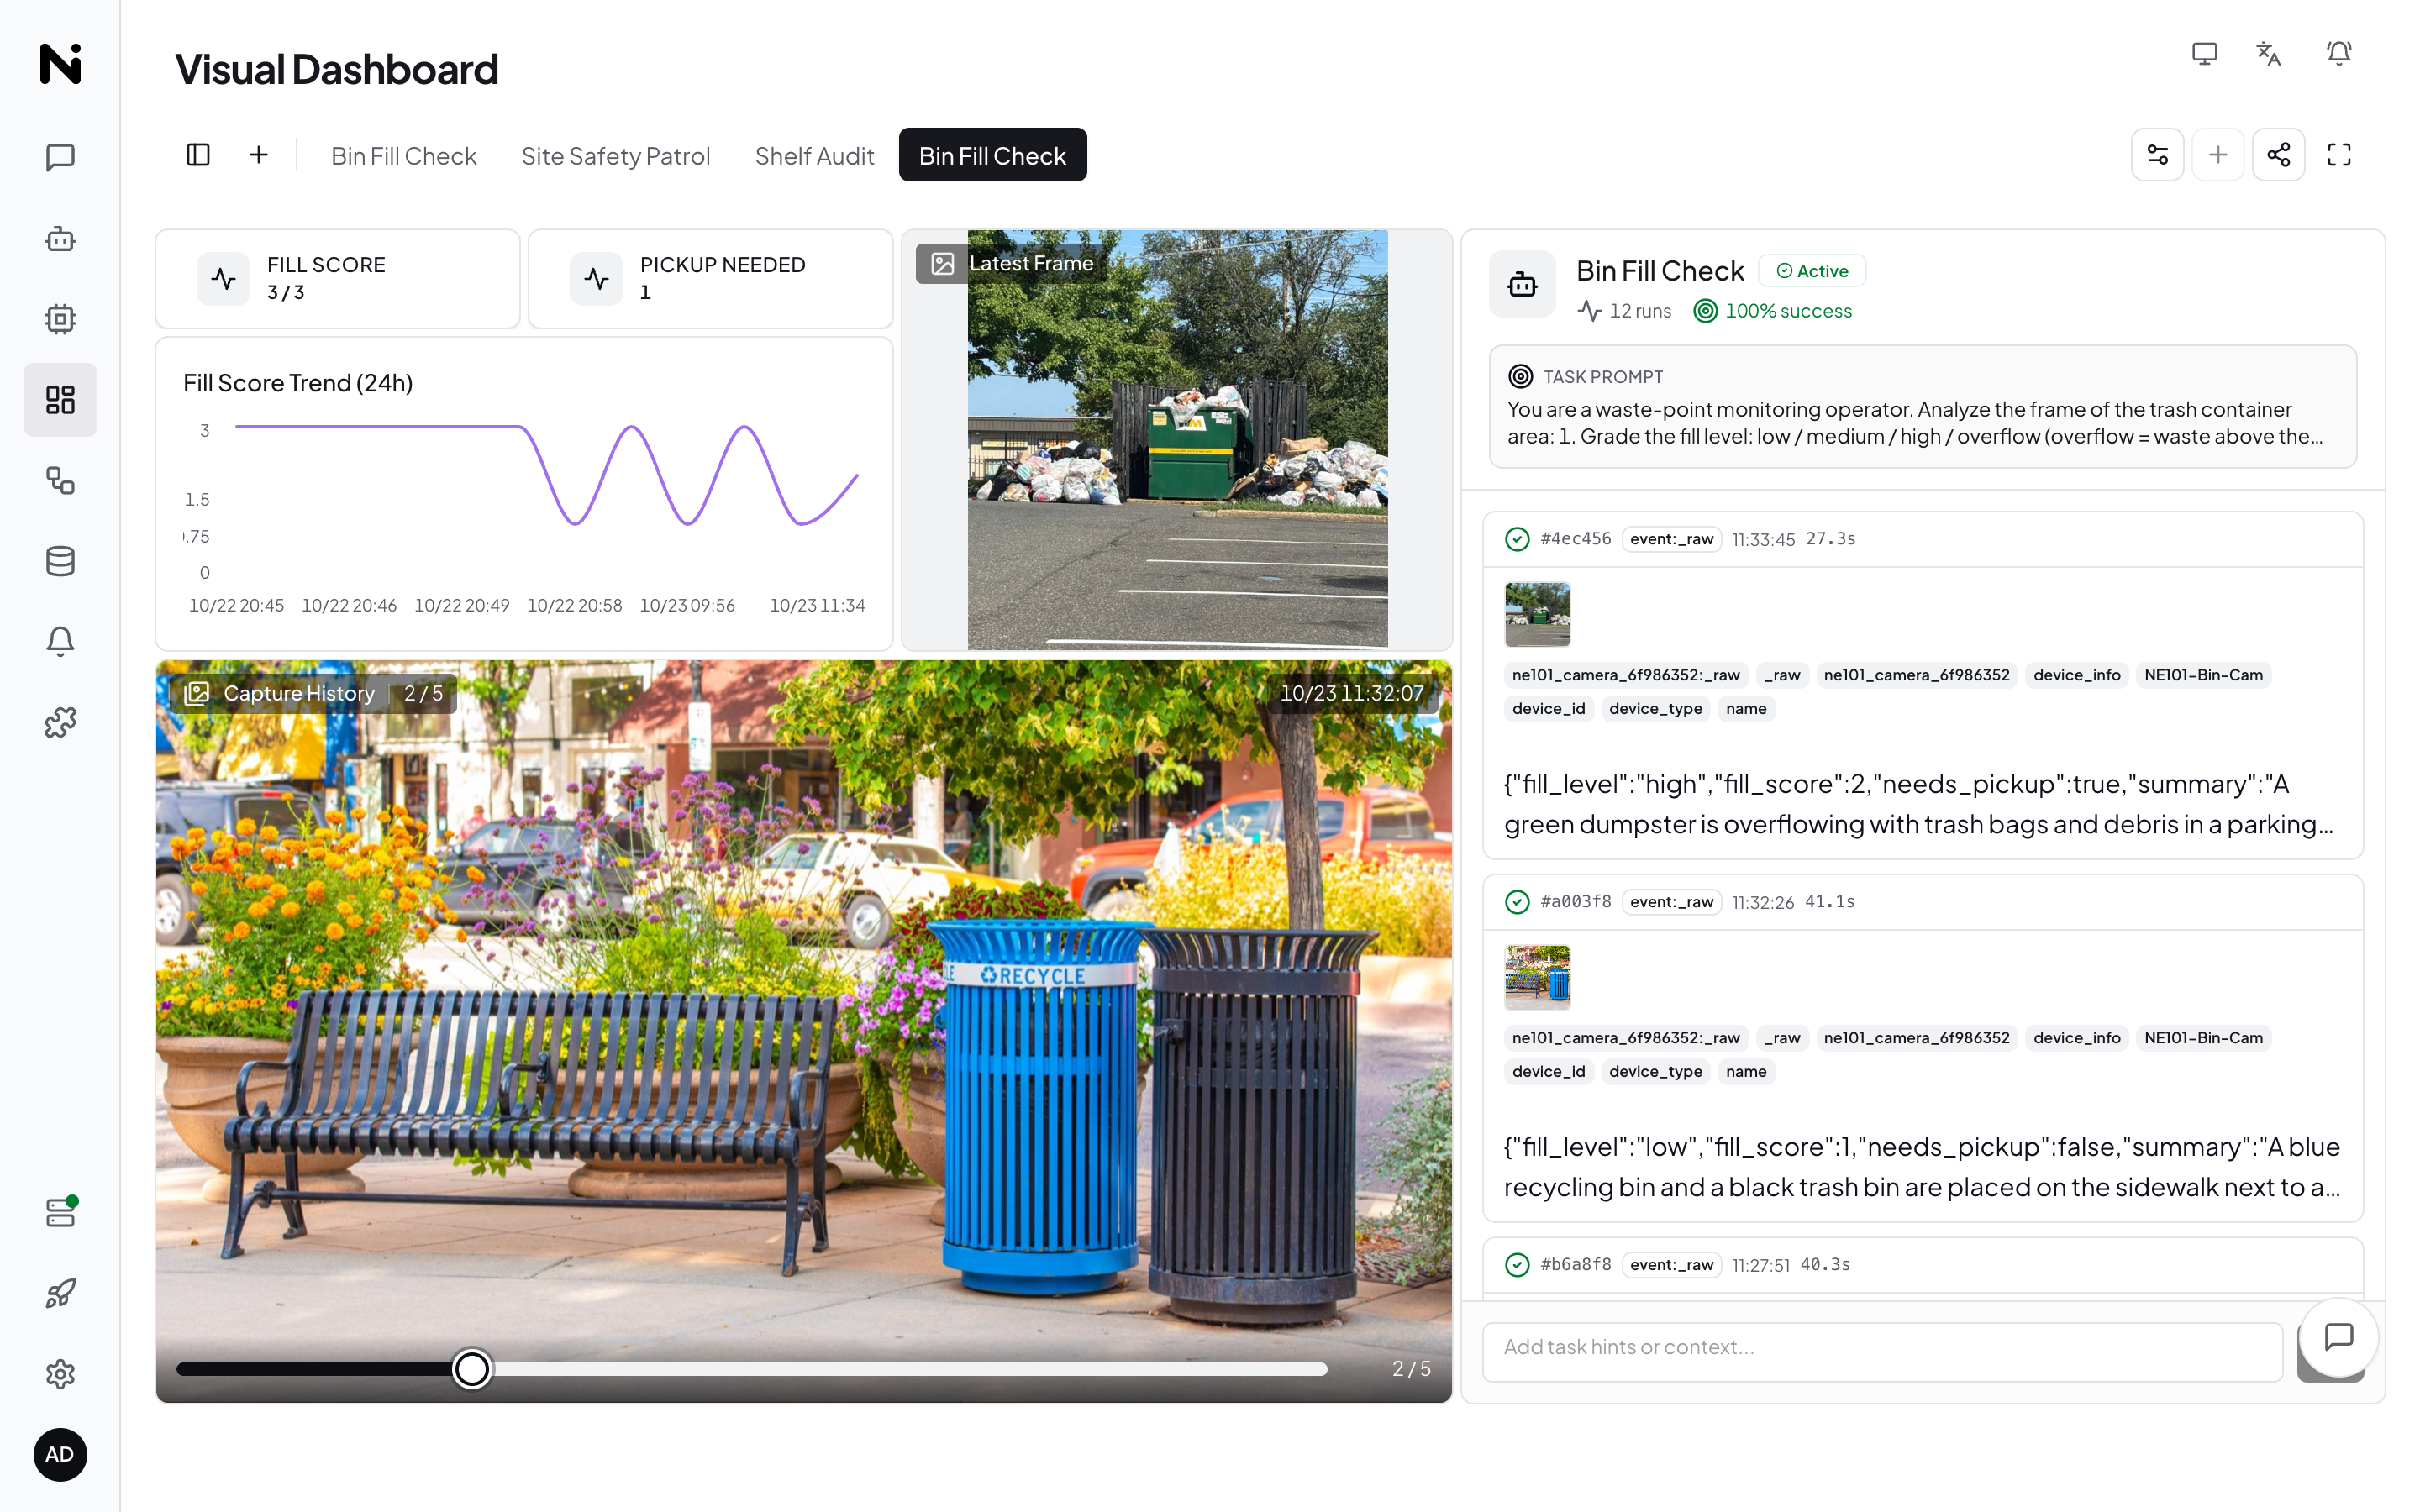Click the add widget plus button
The width and height of the screenshot is (2420, 1512).
pos(2218,155)
